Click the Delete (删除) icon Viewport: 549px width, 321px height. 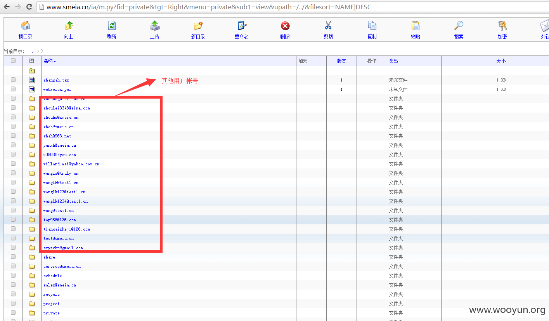(x=285, y=26)
